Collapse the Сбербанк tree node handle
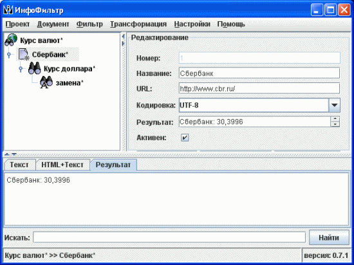The height and width of the screenshot is (265, 354). pyautogui.click(x=9, y=55)
